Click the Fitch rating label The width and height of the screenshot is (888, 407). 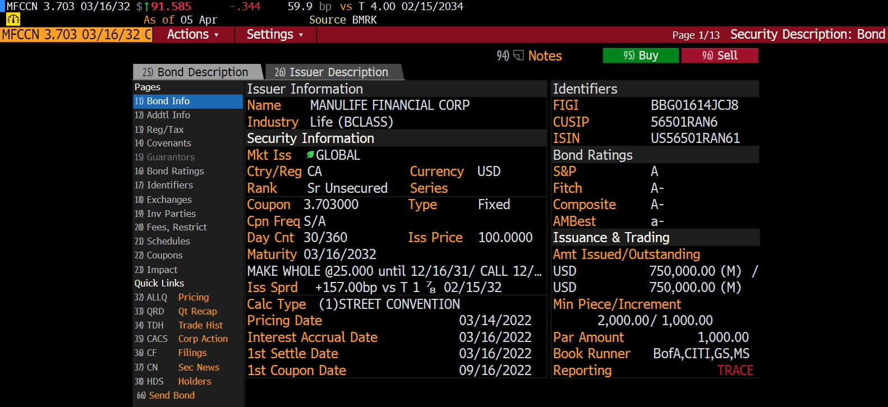click(x=568, y=188)
